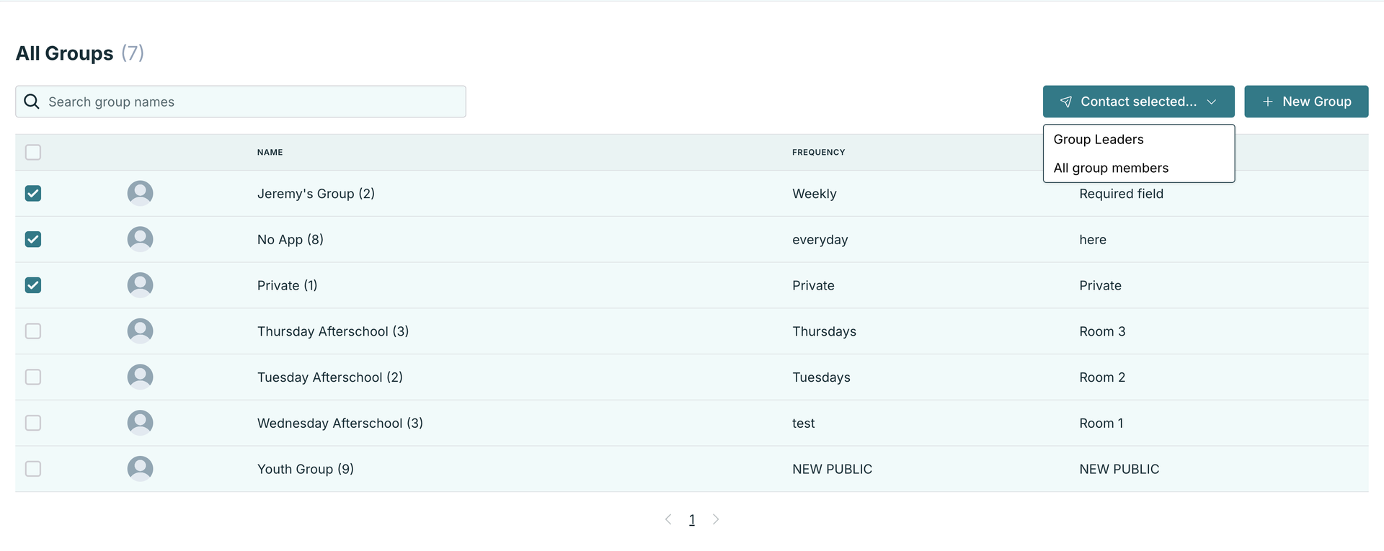Select the Private group avatar icon
Viewport: 1384px width, 551px height.
click(x=141, y=285)
